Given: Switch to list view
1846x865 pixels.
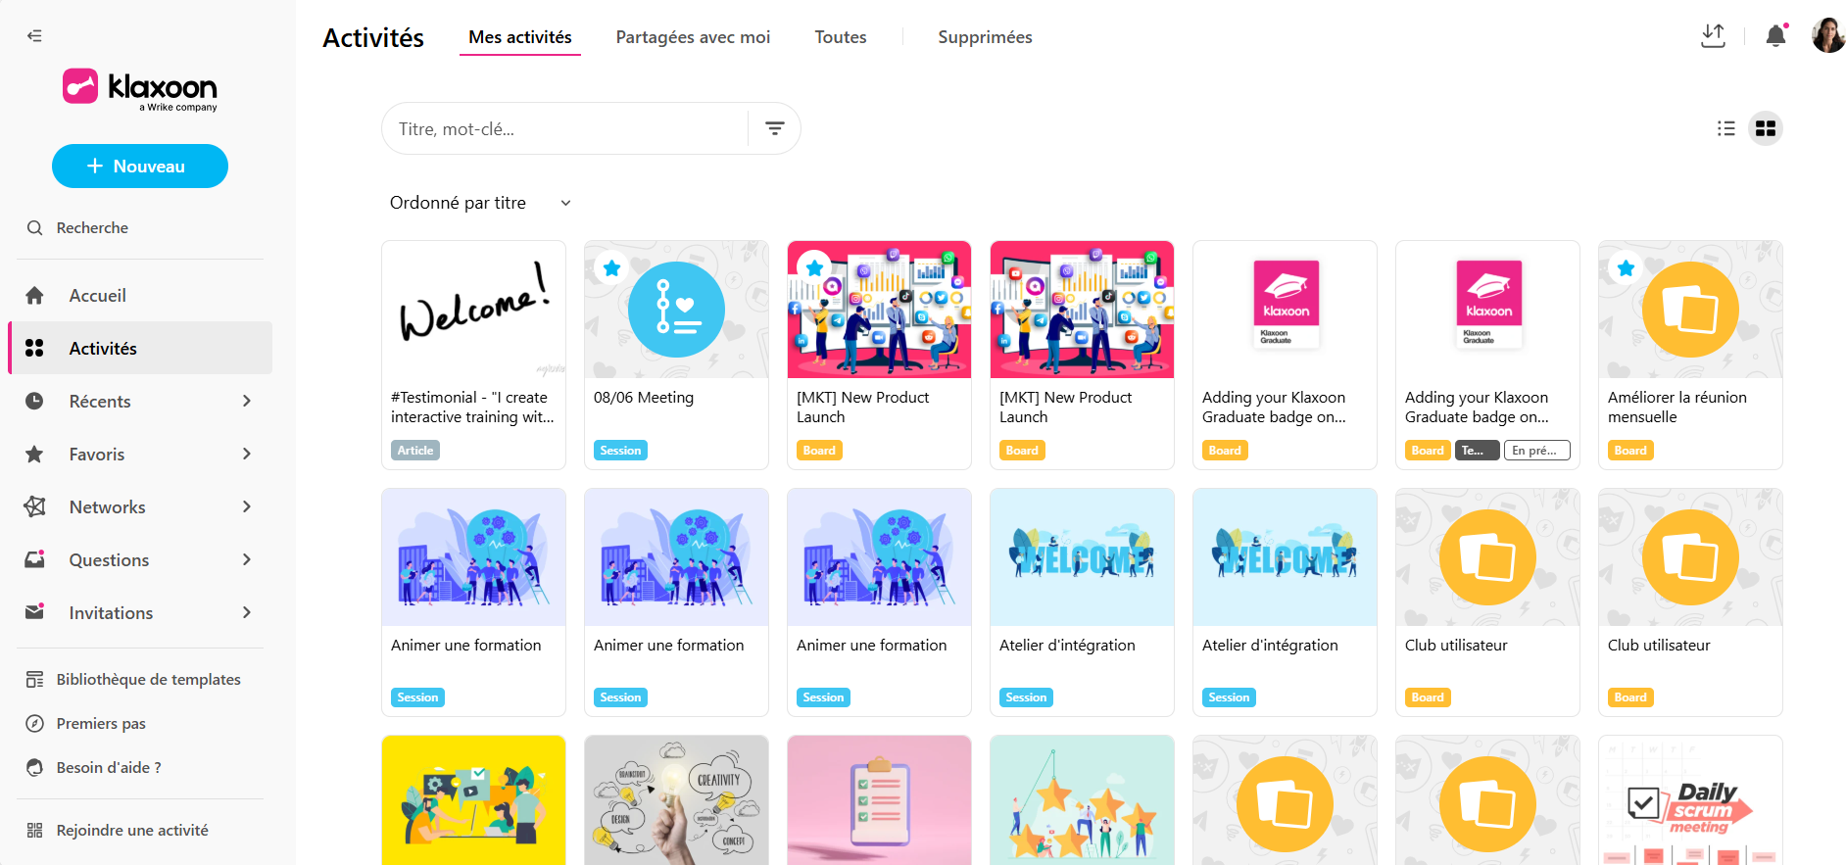Looking at the screenshot, I should (x=1726, y=128).
